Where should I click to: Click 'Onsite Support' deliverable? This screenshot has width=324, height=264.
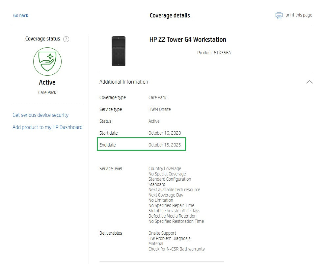(x=162, y=233)
